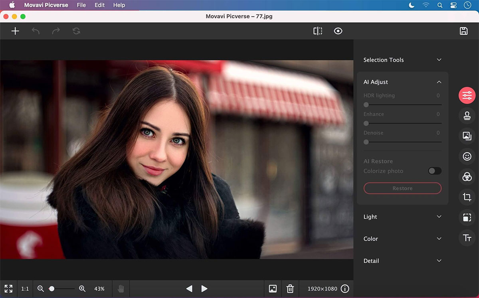This screenshot has width=479, height=298.
Task: Click the floppy disk save icon
Action: click(463, 31)
